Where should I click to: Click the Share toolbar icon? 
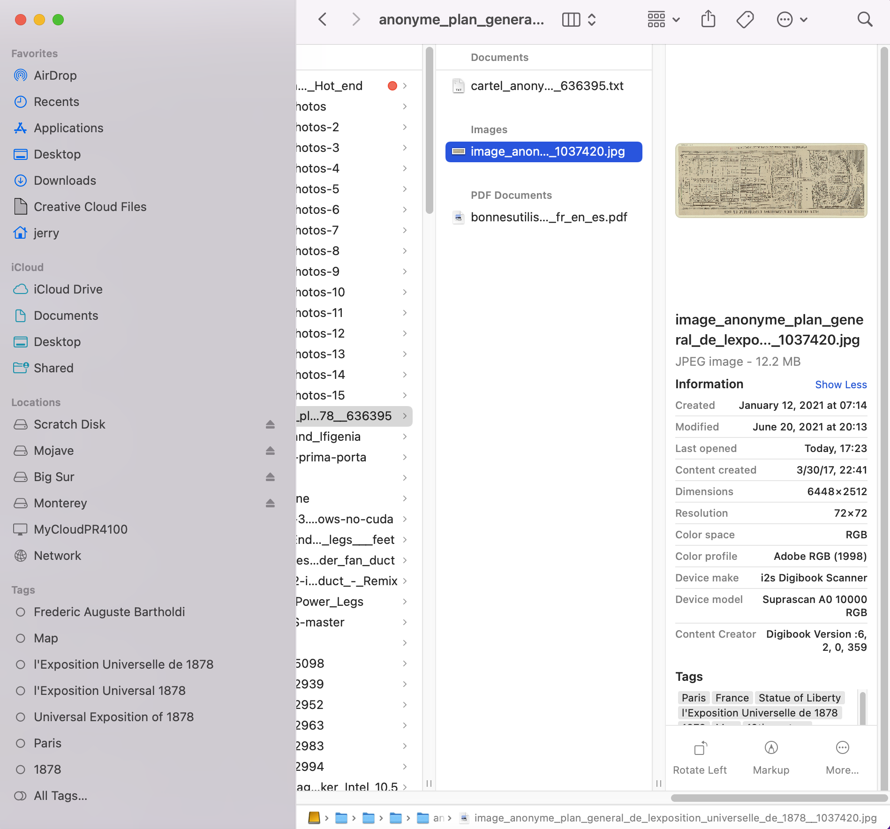pyautogui.click(x=708, y=20)
